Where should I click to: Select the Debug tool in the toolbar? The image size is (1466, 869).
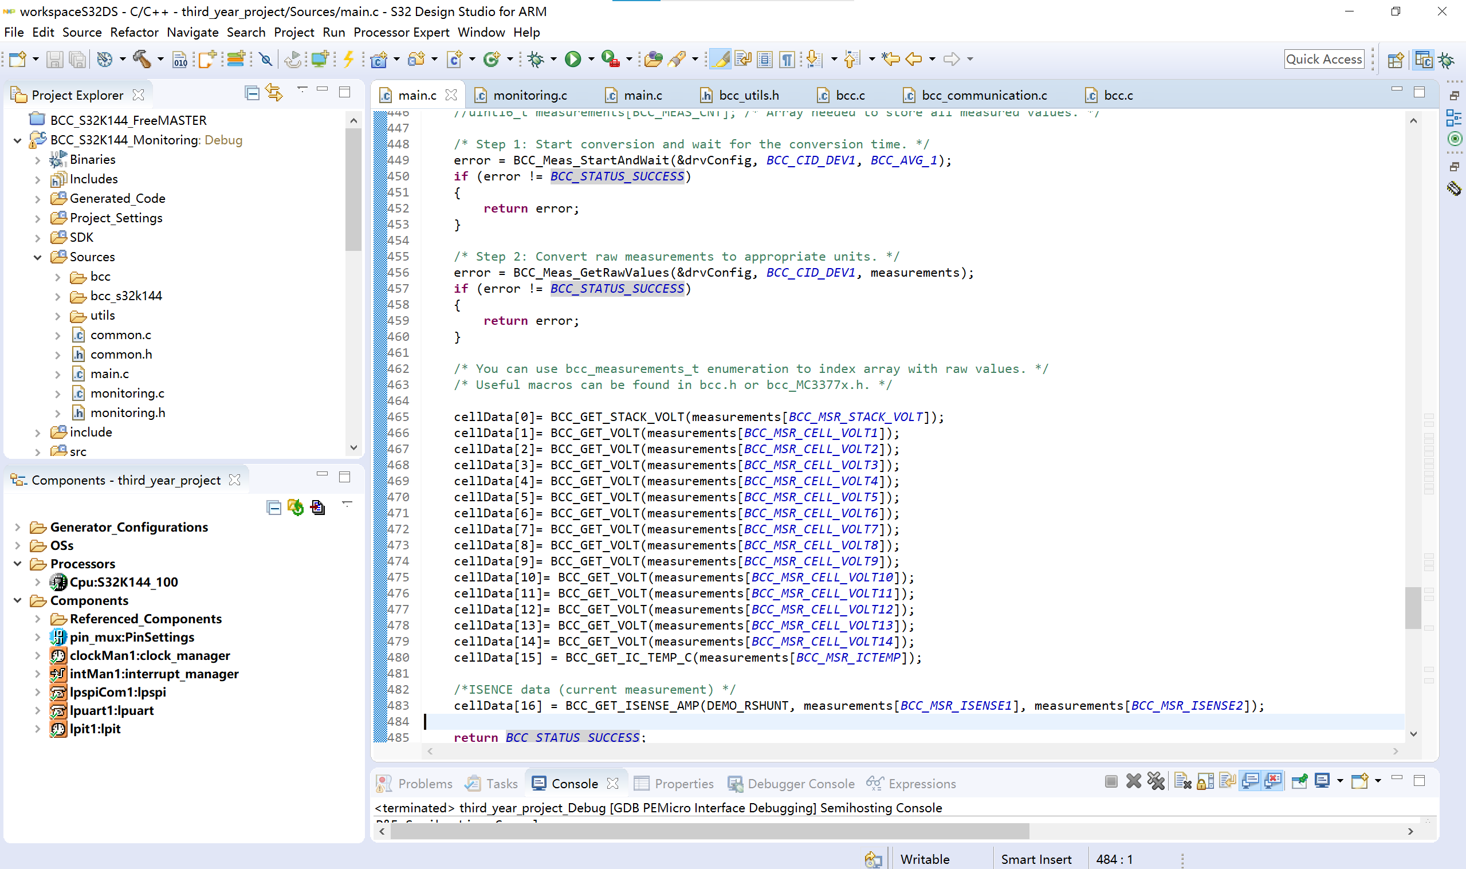[536, 58]
